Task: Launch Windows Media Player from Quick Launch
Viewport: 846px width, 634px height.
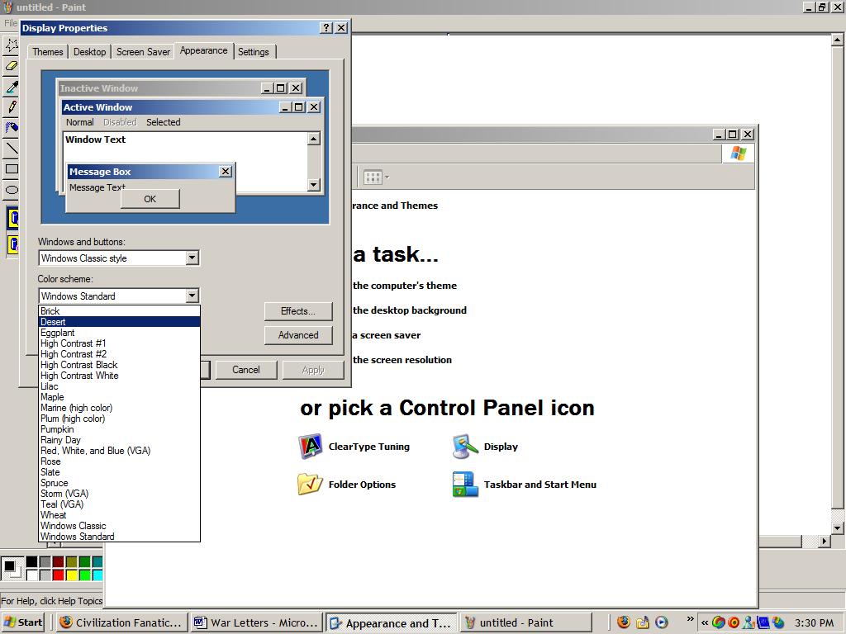Action: click(662, 622)
